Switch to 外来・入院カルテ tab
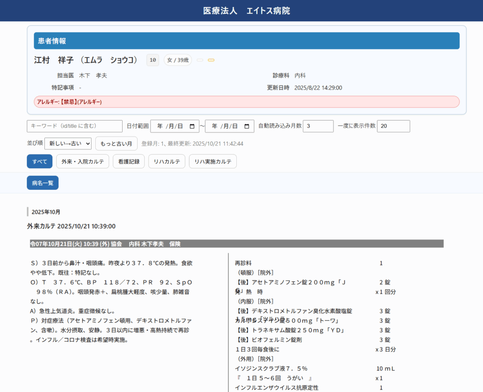483x392 pixels. [x=83, y=161]
